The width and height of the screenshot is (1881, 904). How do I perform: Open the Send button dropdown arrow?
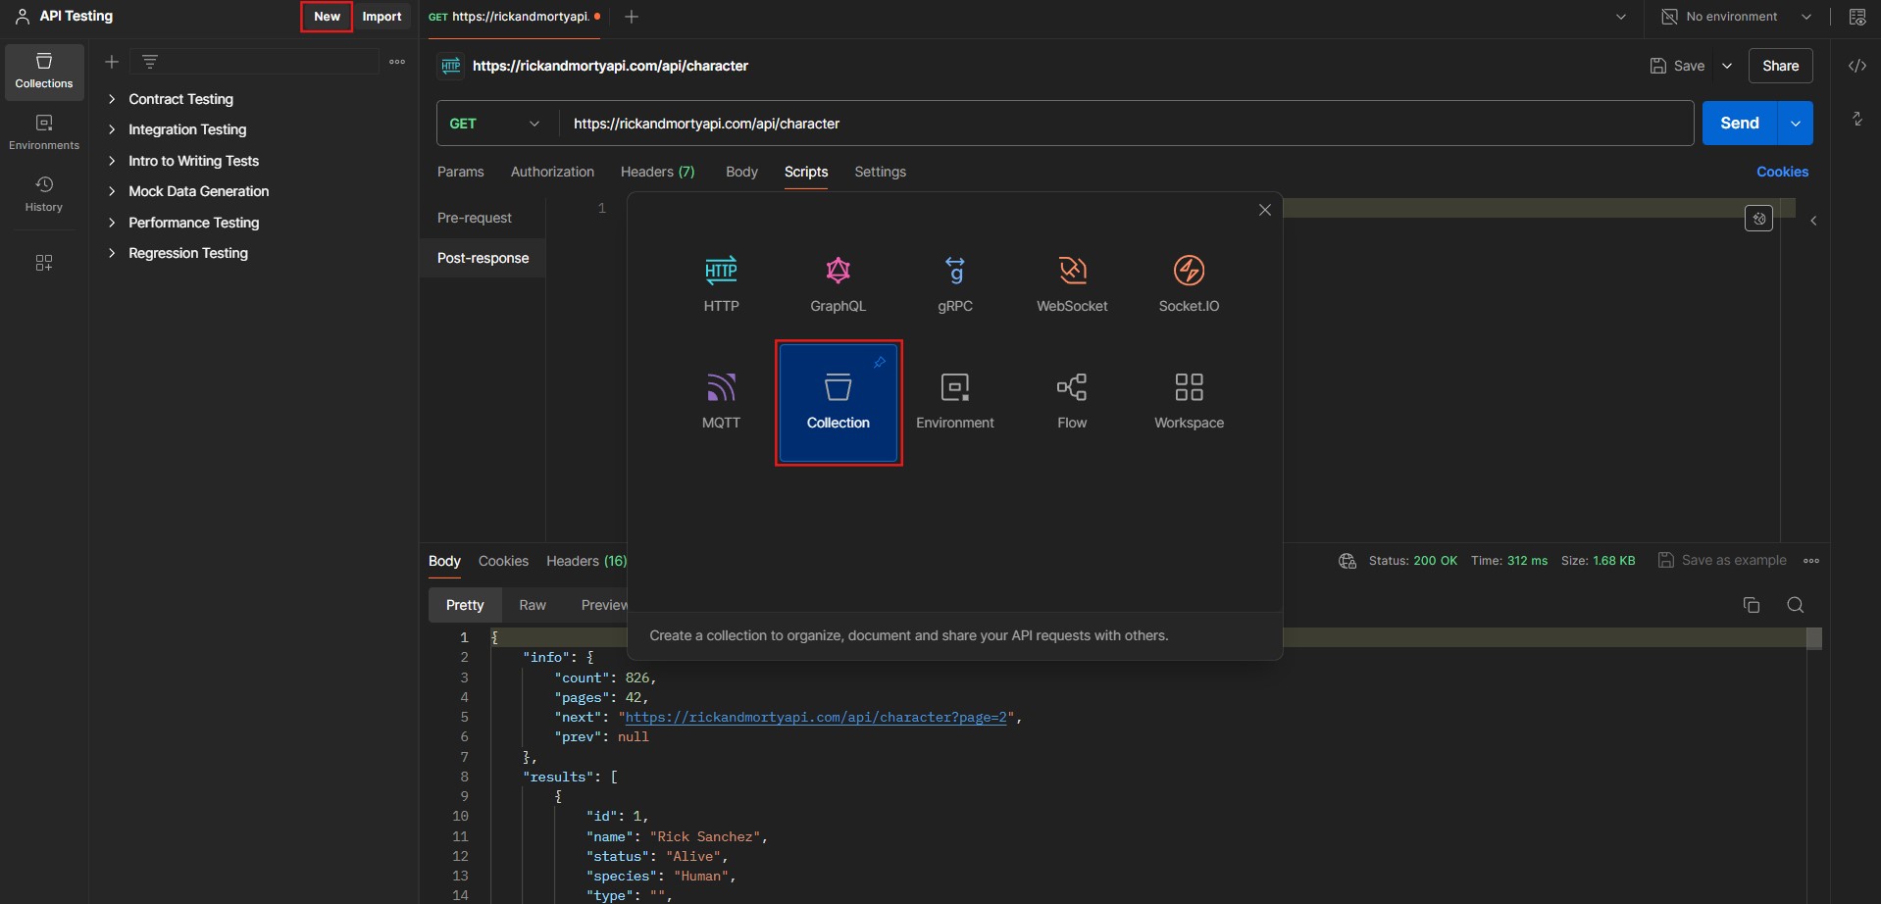pos(1796,124)
